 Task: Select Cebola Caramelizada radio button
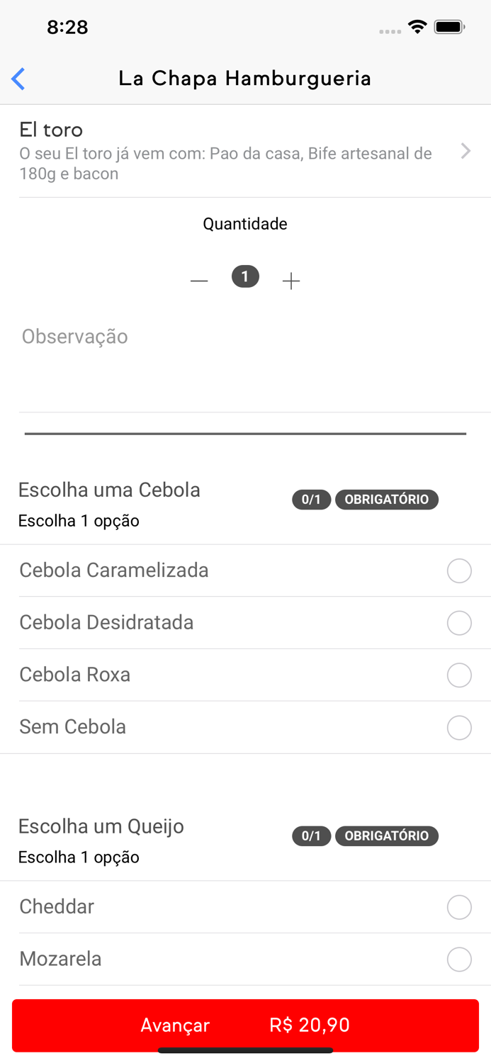point(459,570)
